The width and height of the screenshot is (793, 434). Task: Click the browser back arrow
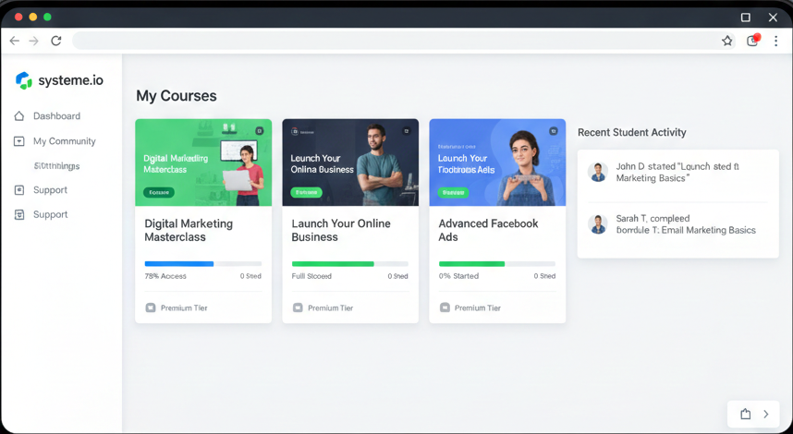coord(14,41)
